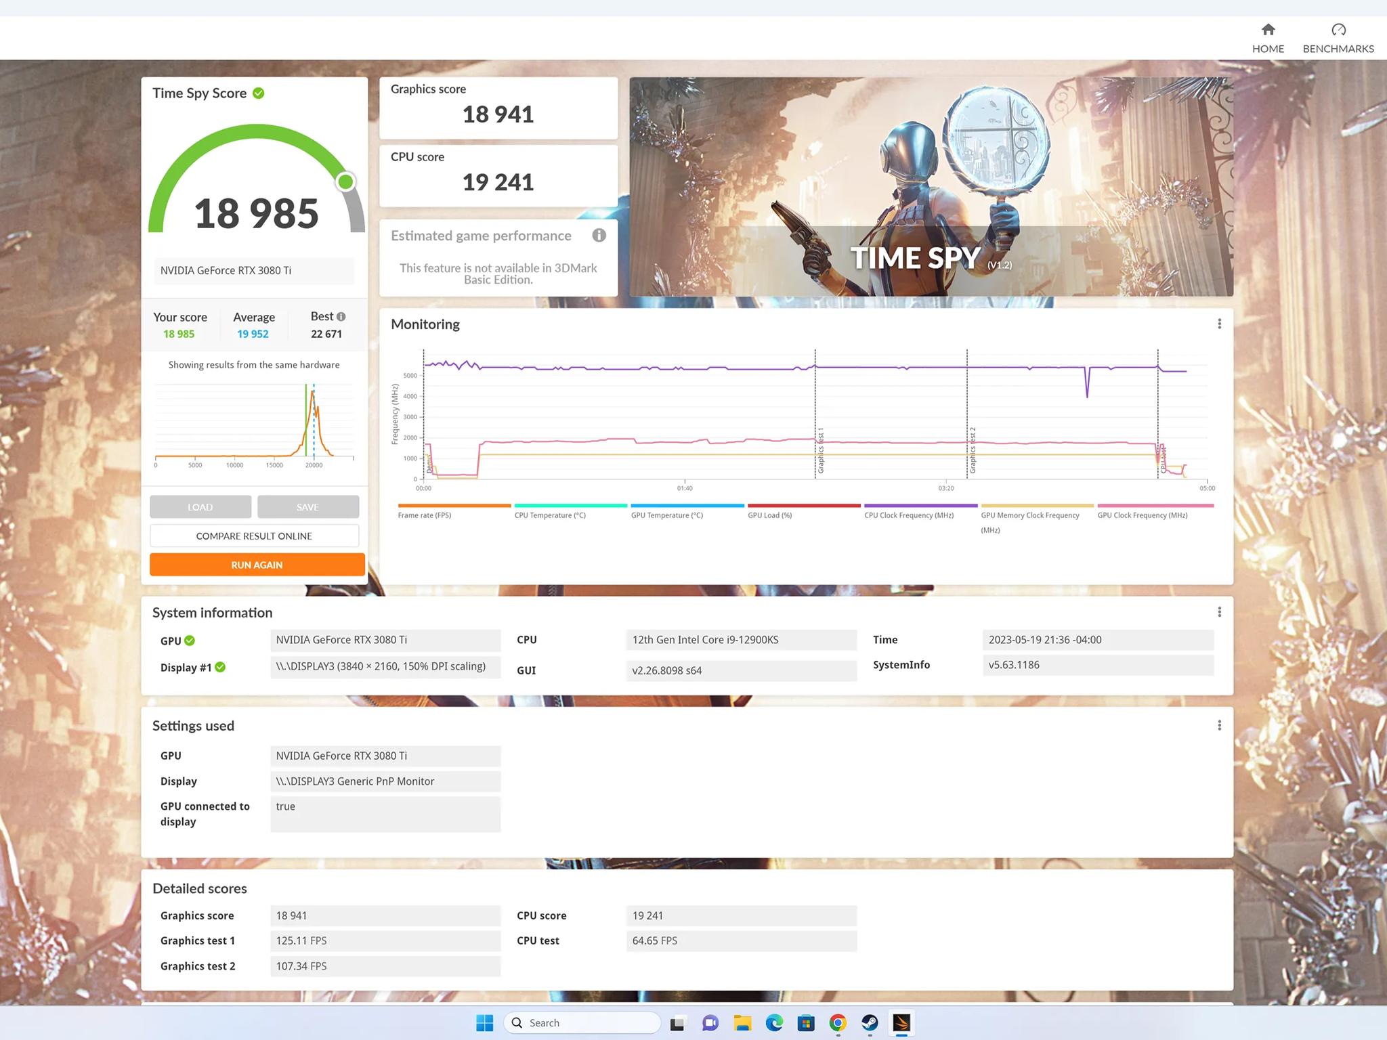Open Task View from the taskbar
This screenshot has height=1040, width=1387.
point(677,1022)
